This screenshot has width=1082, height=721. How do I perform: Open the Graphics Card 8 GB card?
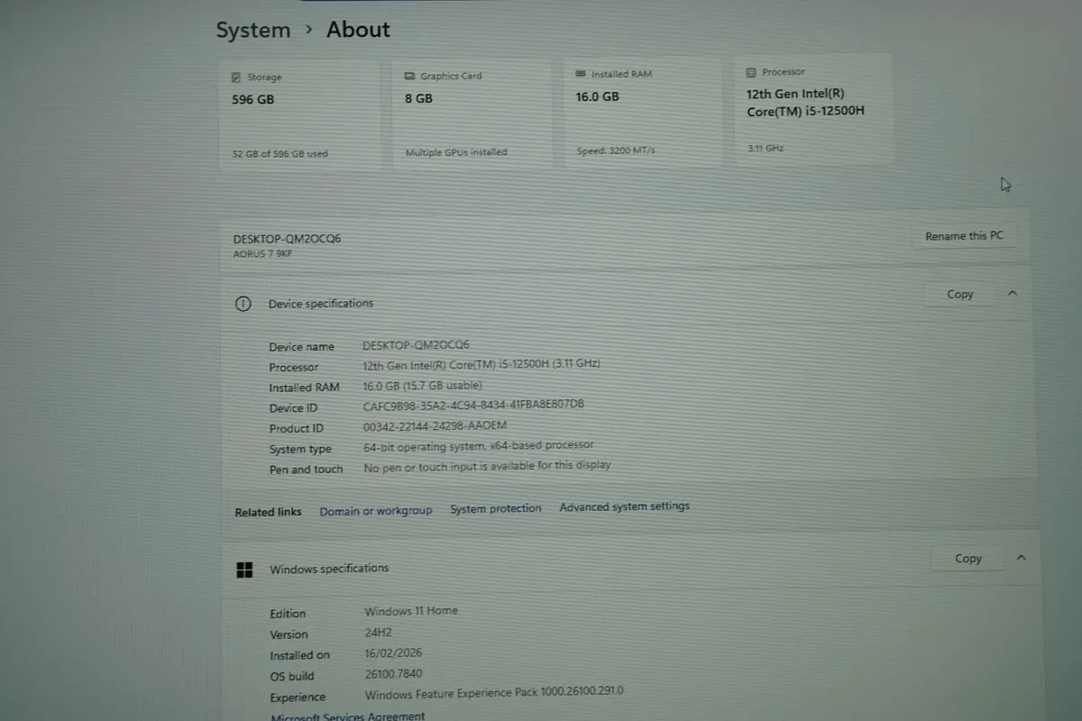tap(472, 114)
